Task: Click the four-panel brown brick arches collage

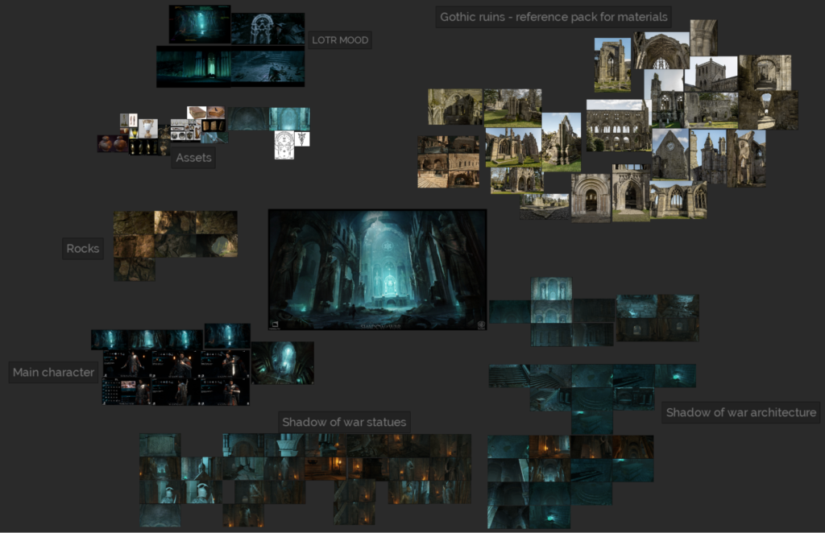Action: point(449,162)
